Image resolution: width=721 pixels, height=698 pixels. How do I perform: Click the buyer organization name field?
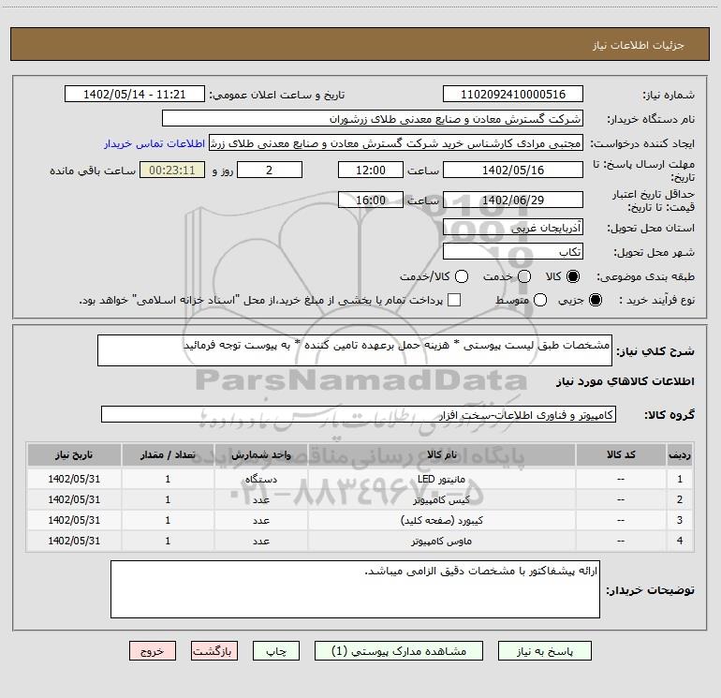(x=373, y=119)
